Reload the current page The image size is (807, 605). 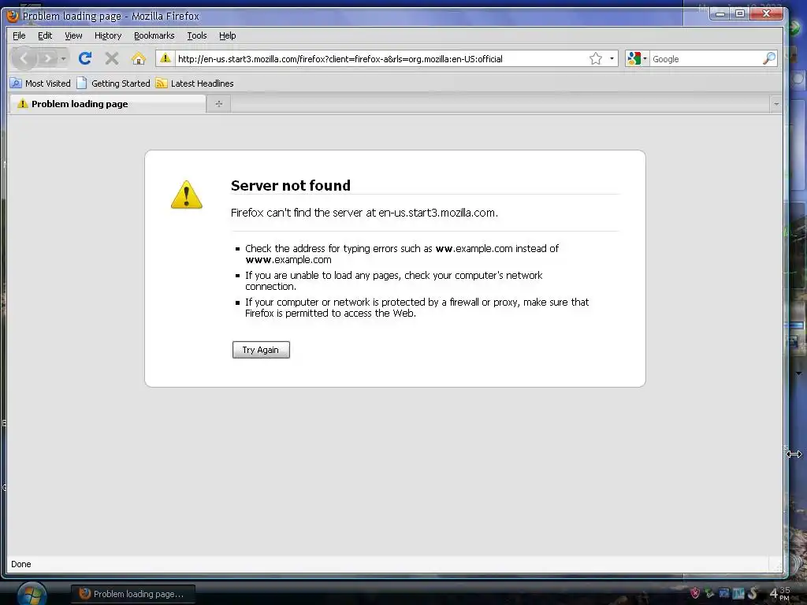[85, 58]
